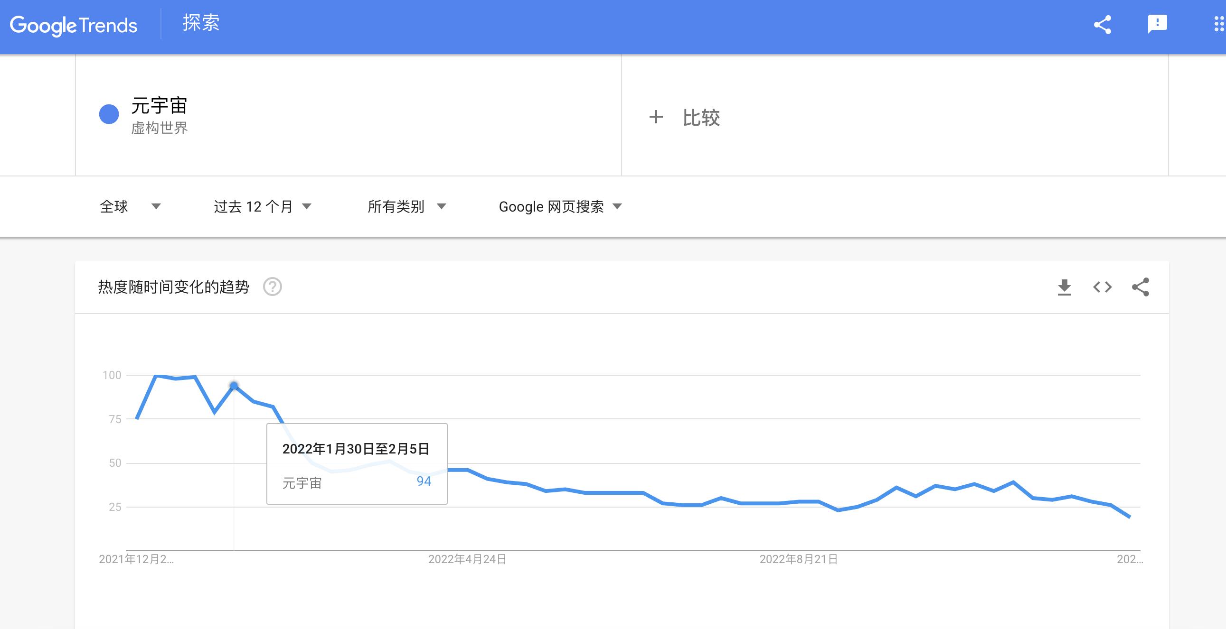The height and width of the screenshot is (629, 1226).
Task: Click the 虚构世界 topic subtitle
Action: point(160,128)
